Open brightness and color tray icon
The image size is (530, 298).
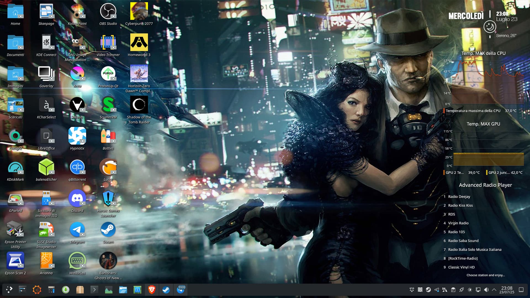pos(470,290)
